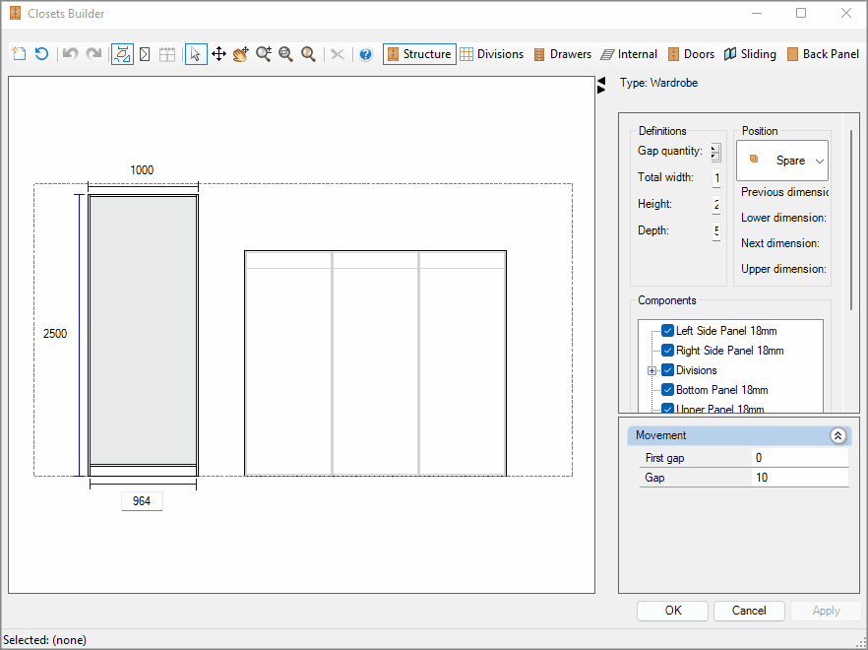Open the Back Panel tab
This screenshot has width=868, height=650.
tap(823, 54)
